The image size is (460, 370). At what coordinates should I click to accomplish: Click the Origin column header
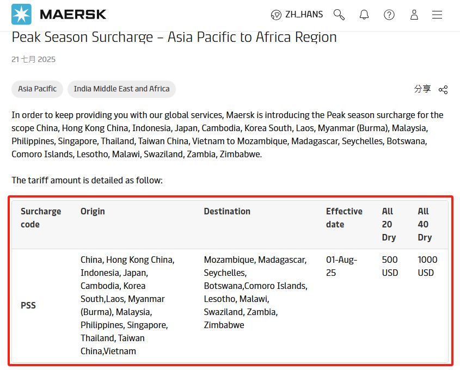click(x=93, y=211)
